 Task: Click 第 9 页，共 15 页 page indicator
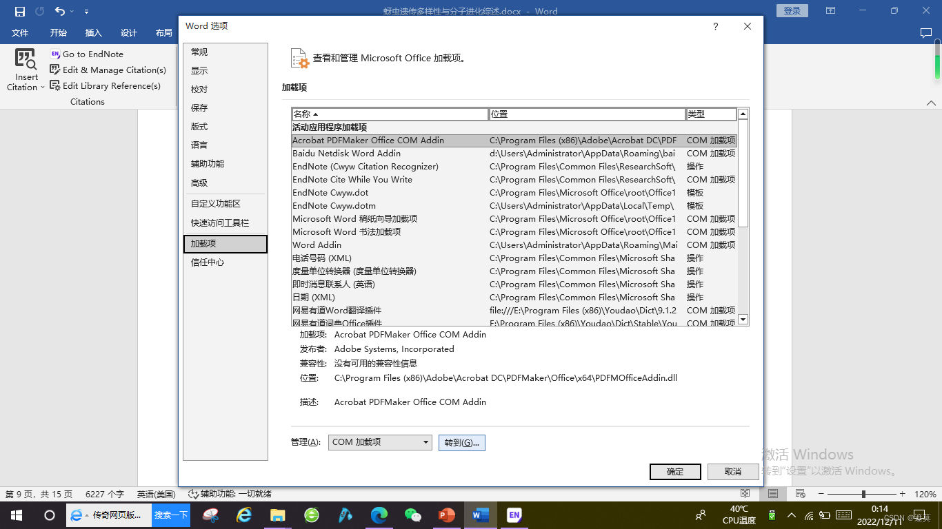point(39,494)
